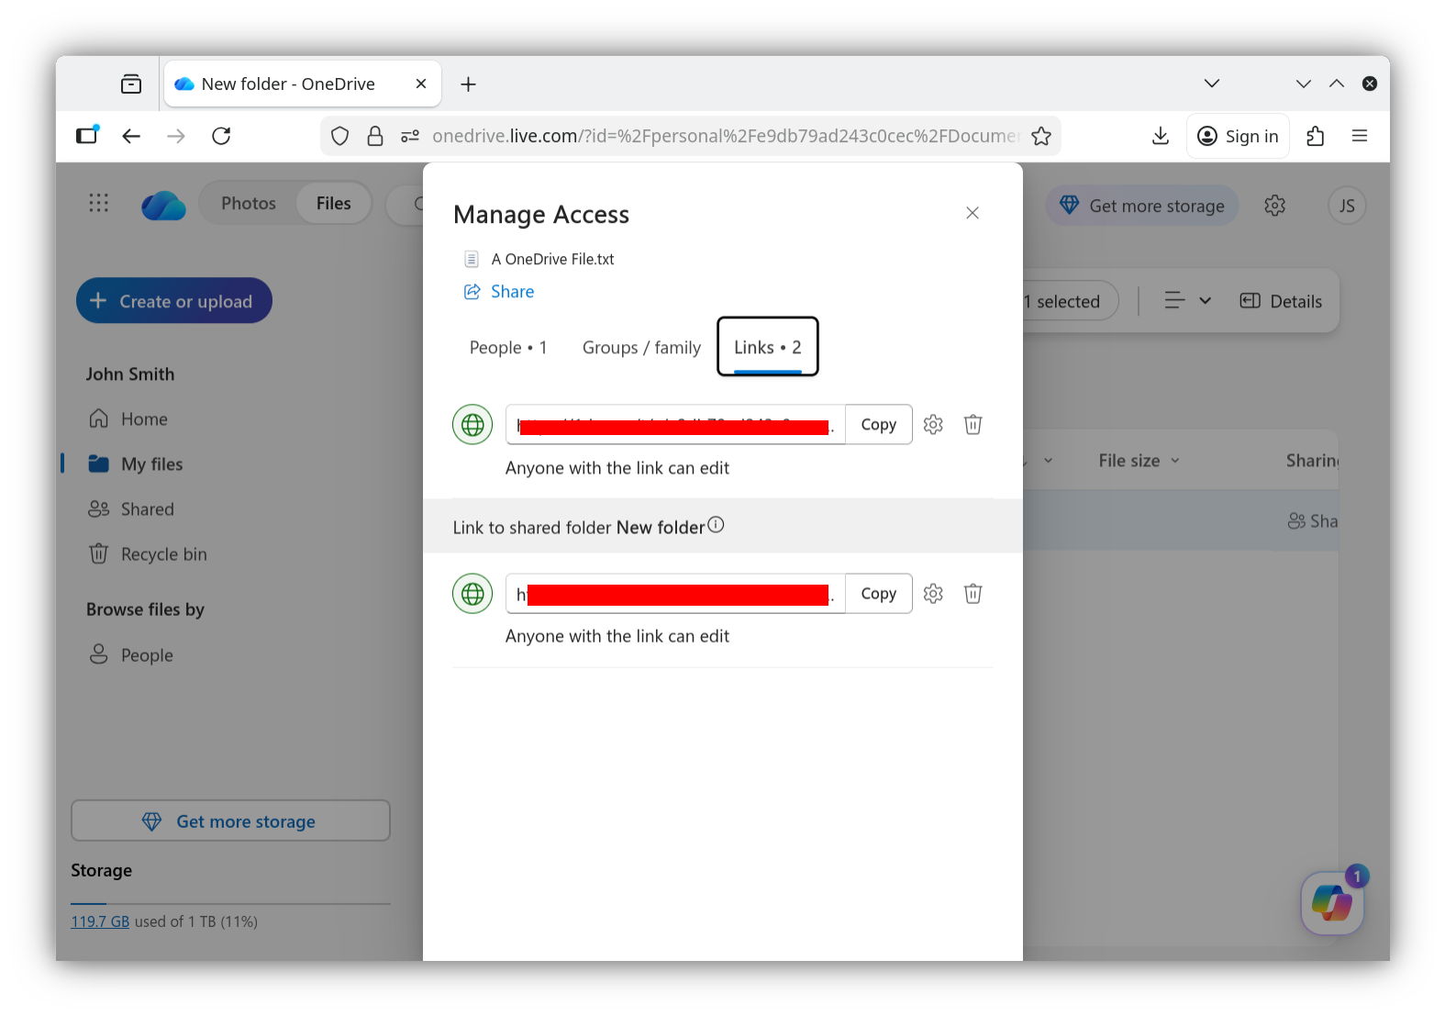Open settings for the file's sharing link
This screenshot has width=1445, height=1016.
[933, 425]
